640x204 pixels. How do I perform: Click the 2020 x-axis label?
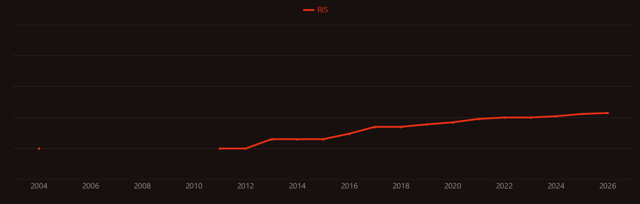(453, 186)
